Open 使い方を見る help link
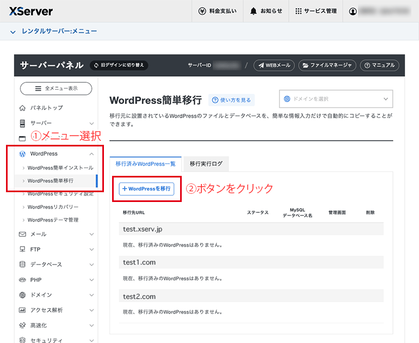This screenshot has width=419, height=343. tap(232, 100)
